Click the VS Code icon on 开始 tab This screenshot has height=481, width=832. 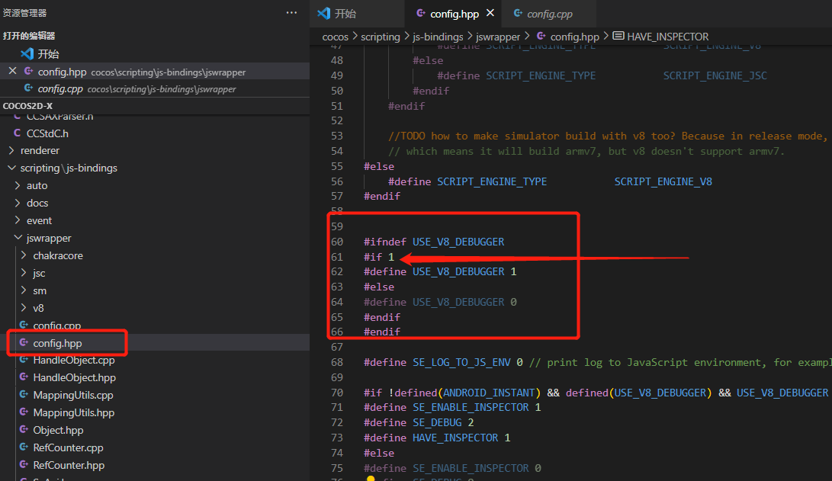[323, 13]
